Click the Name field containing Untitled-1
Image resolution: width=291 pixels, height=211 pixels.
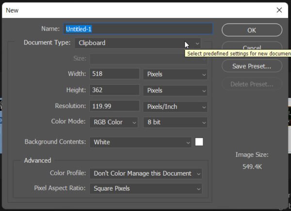[138, 29]
